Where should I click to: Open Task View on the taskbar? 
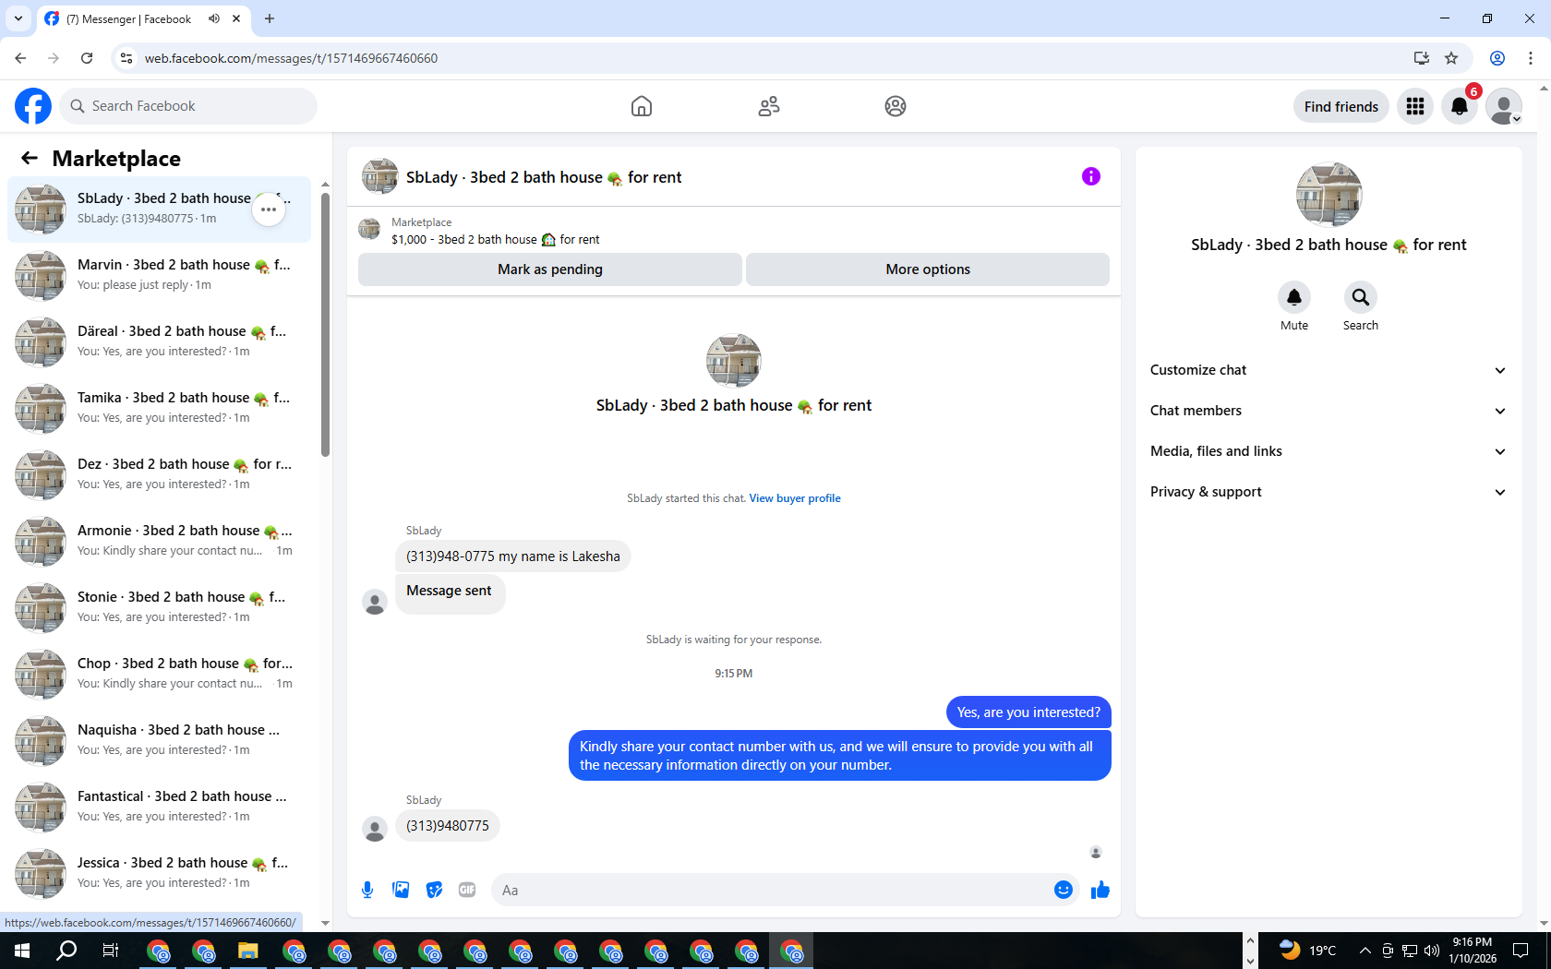[x=111, y=951]
